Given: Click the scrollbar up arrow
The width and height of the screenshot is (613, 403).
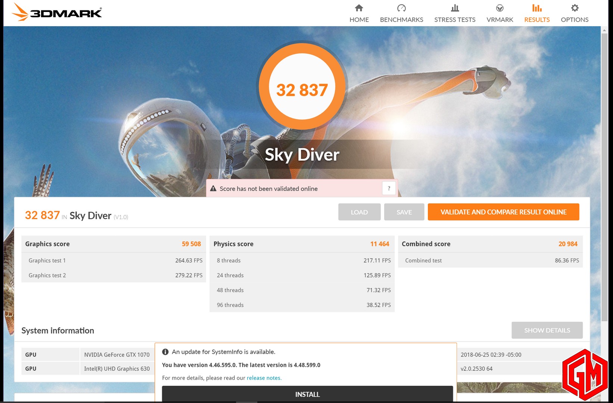Looking at the screenshot, I should click(x=604, y=29).
